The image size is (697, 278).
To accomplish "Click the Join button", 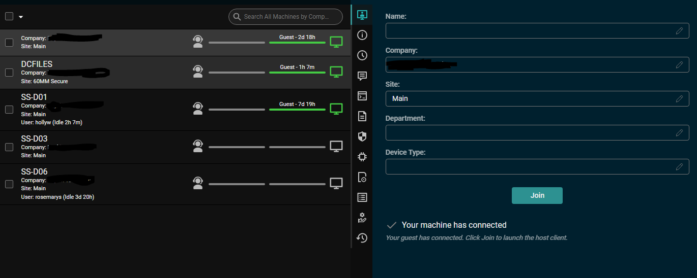I will tap(537, 195).
